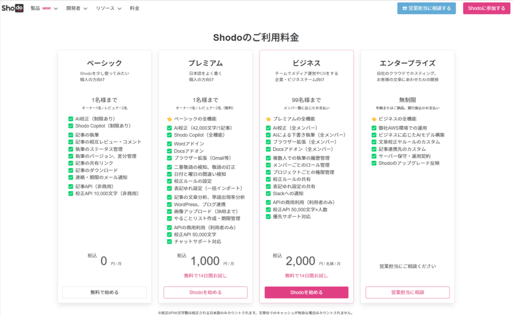The width and height of the screenshot is (513, 316).
Task: Click checkmark icon beside 御社AWS環境での運用
Action: coord(374,128)
